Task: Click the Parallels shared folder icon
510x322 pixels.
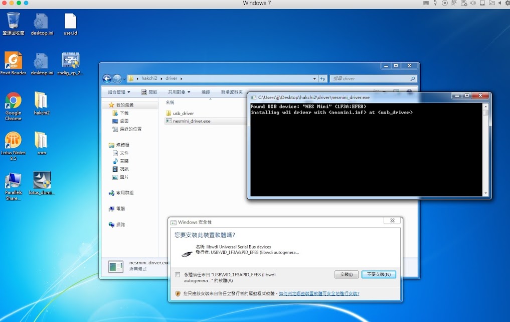Action: [492, 3]
